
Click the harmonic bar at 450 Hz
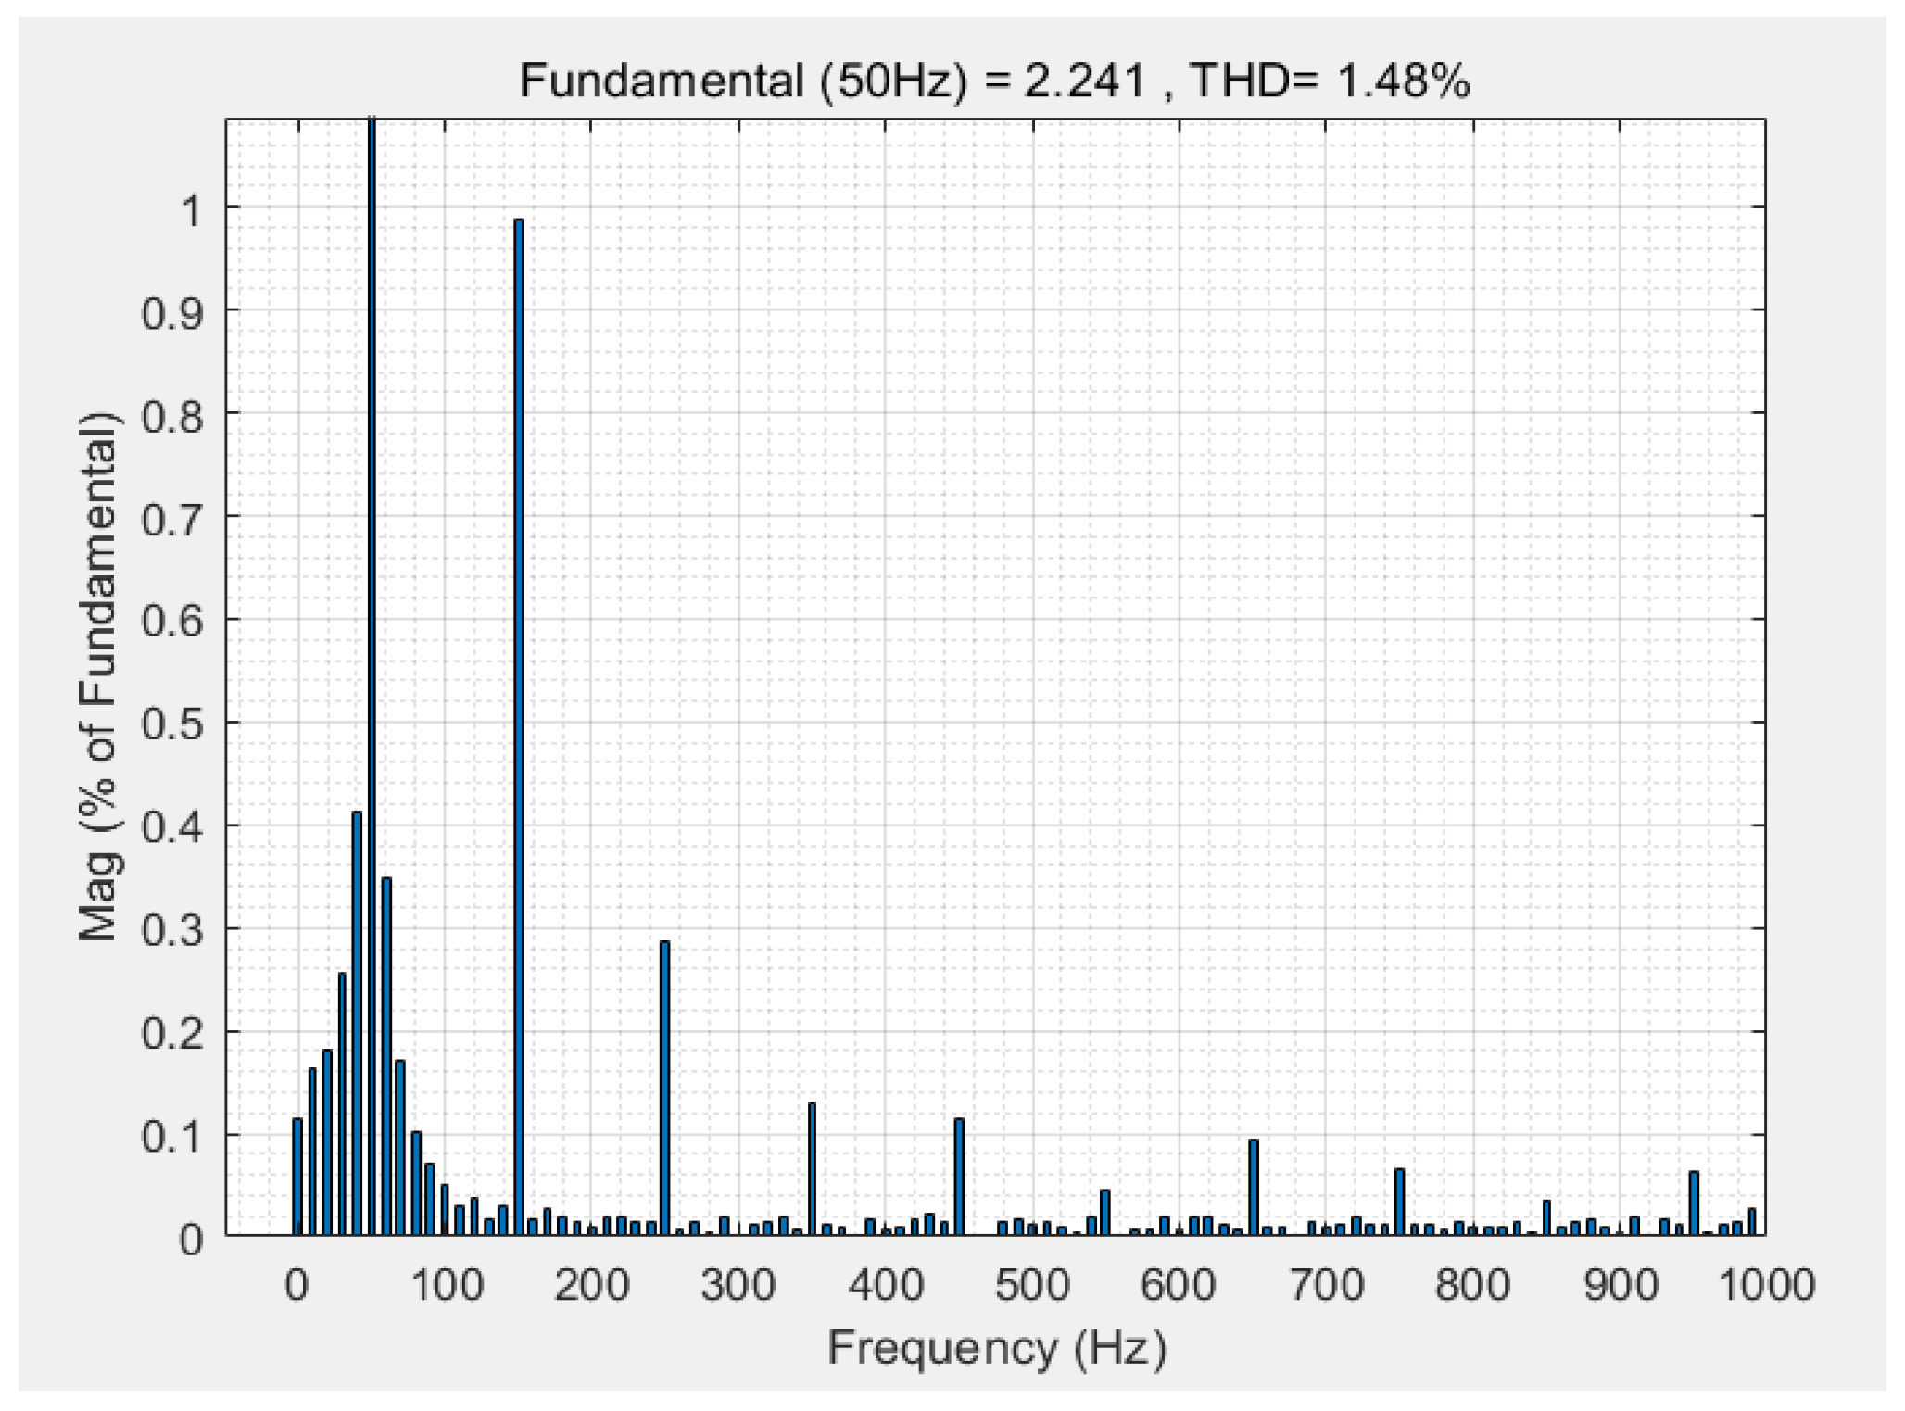click(x=959, y=1178)
